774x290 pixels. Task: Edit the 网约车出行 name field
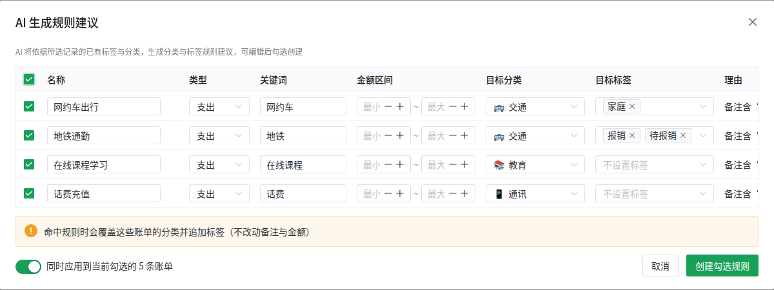coord(104,106)
